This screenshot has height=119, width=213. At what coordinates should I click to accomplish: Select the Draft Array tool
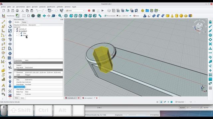[9, 58]
